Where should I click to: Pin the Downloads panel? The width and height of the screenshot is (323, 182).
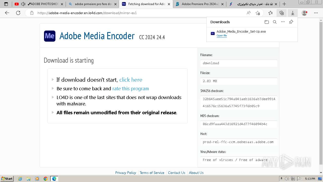click(x=291, y=22)
